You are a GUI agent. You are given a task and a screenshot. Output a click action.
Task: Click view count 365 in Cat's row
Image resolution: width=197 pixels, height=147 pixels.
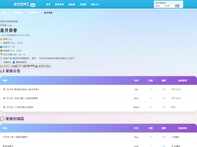[163, 89]
